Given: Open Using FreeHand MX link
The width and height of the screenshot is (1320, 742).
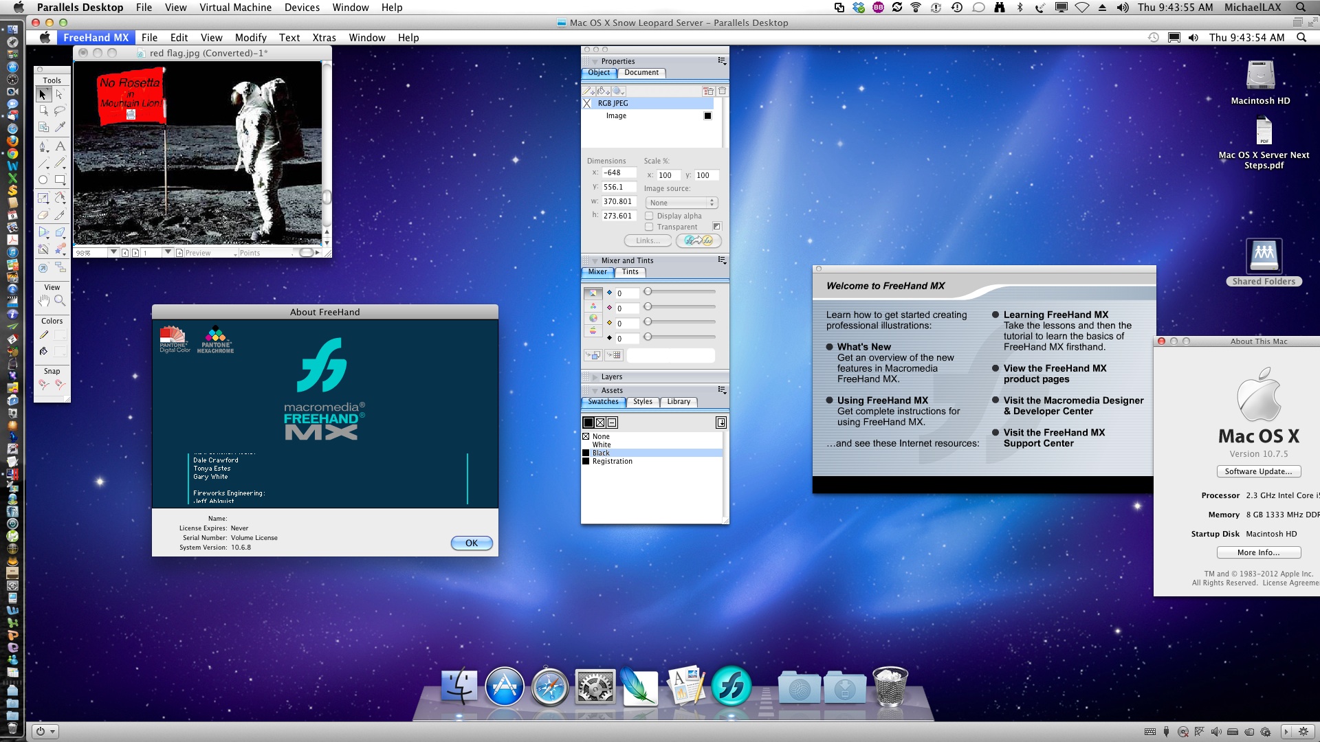Looking at the screenshot, I should tap(882, 401).
